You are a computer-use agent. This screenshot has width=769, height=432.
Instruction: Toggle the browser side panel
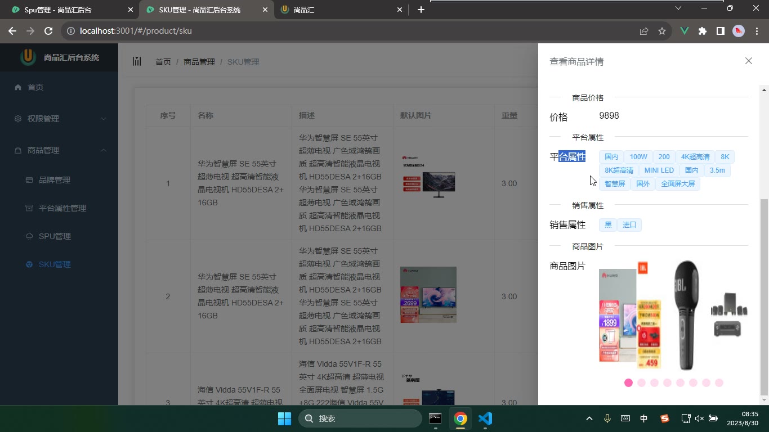click(721, 31)
